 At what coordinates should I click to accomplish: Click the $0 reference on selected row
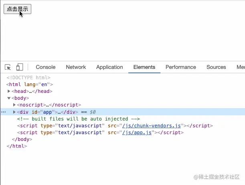[x=93, y=112]
